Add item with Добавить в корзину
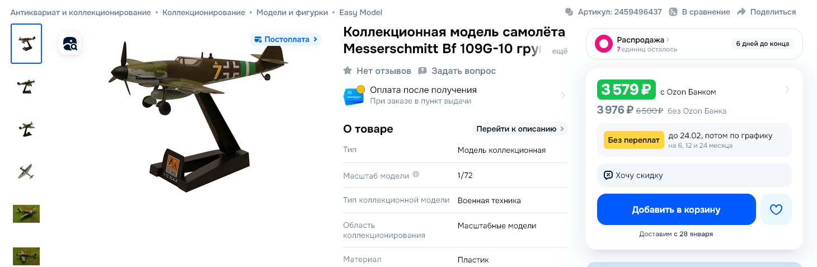The width and height of the screenshot is (817, 267). tap(676, 210)
